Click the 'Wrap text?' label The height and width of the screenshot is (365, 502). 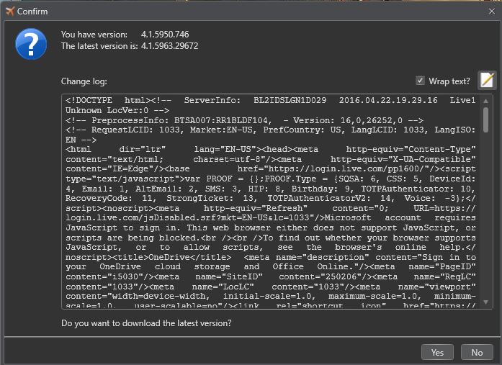click(449, 81)
